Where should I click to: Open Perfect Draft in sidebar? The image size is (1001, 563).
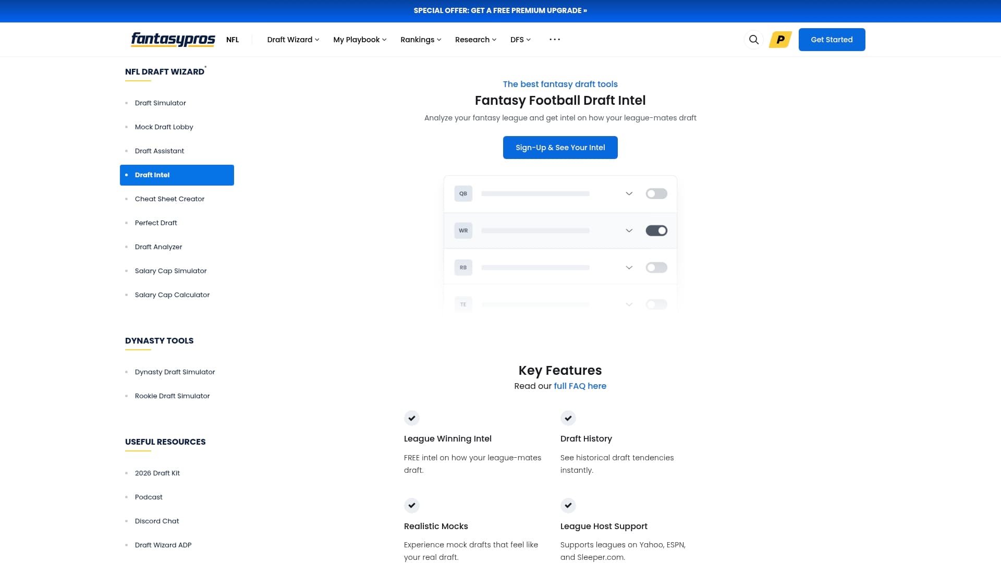click(x=156, y=223)
